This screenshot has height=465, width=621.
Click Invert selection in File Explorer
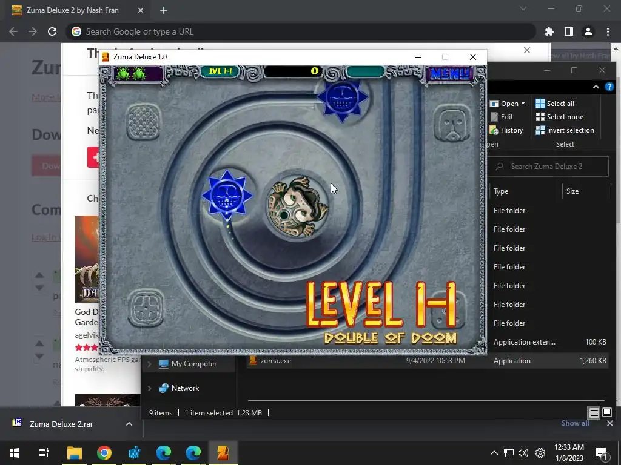(565, 131)
